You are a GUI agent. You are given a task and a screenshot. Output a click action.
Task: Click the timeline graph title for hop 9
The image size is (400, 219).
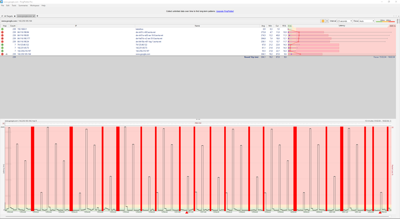pos(21,121)
